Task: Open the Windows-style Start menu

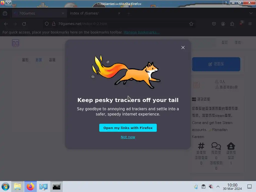Action: (x=5, y=186)
